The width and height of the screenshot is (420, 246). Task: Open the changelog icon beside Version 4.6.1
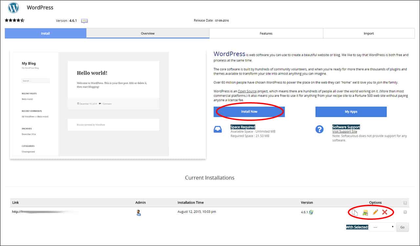tap(84, 21)
